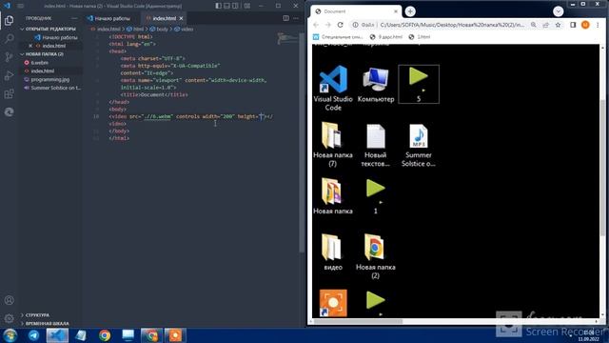Screen dimensions: 609x343
Task: Open the Windows Start menu
Action: click(x=10, y=334)
